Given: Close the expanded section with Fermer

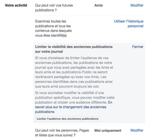Looking at the screenshot, I should 138,47.
